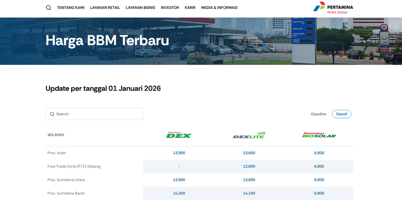Open the site search magnifier icon
This screenshot has height=201, width=402.
(48, 8)
